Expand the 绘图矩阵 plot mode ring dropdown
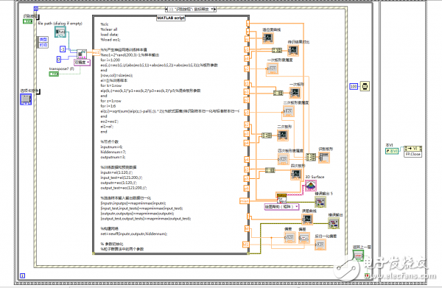 (281, 206)
